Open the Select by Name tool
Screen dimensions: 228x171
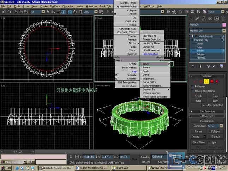(53, 12)
